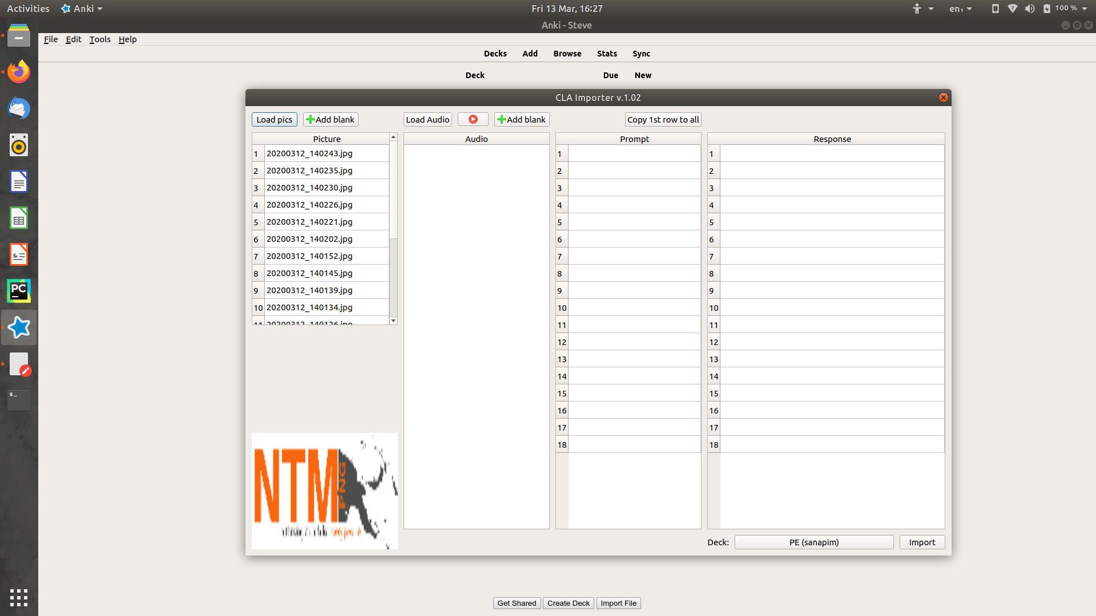Open Firefox from the dock
Viewport: 1096px width, 616px height.
[x=19, y=72]
